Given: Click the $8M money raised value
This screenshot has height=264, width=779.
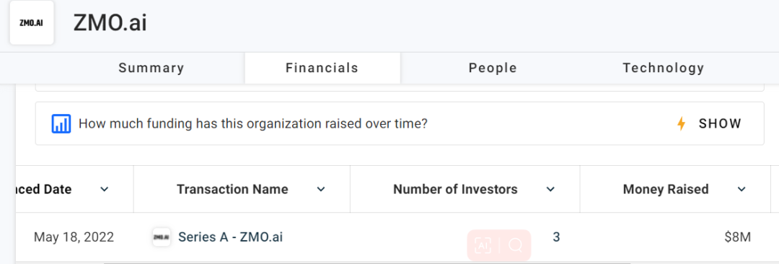Looking at the screenshot, I should pyautogui.click(x=737, y=237).
